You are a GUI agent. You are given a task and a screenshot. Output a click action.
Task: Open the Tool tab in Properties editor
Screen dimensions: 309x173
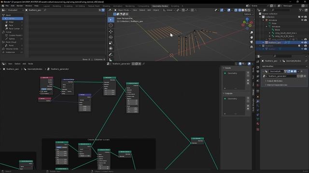258,62
